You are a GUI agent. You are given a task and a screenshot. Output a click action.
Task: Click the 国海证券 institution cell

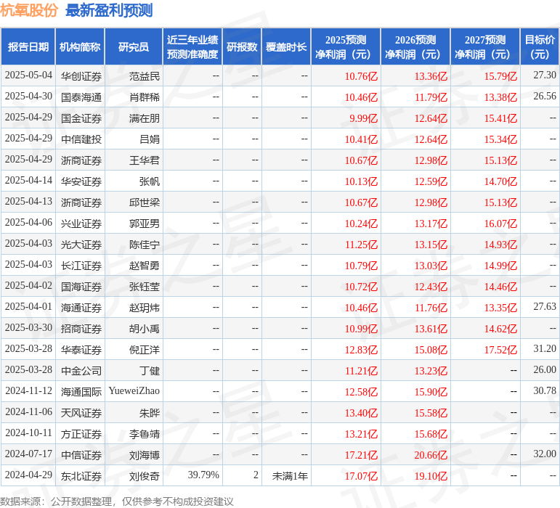coord(81,287)
